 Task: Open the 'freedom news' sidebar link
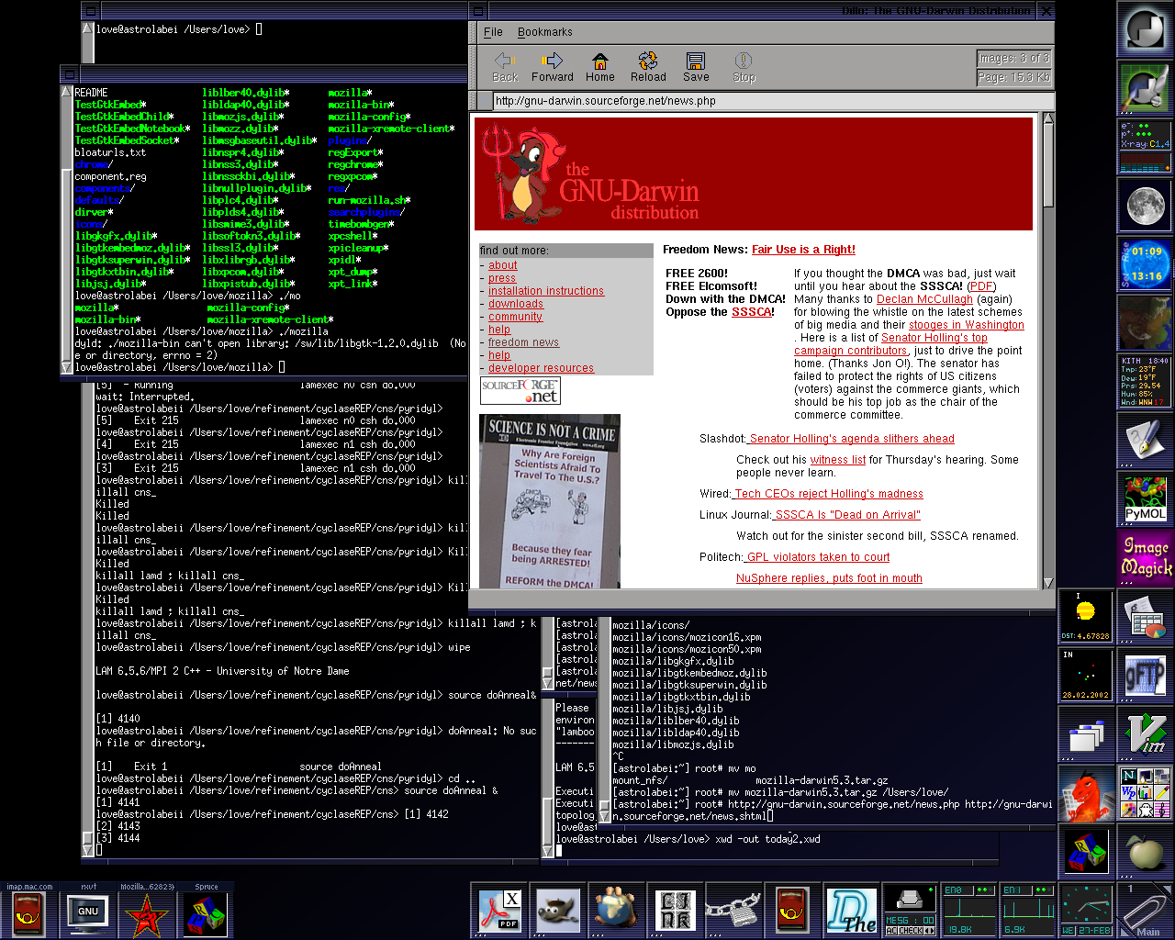(x=523, y=342)
